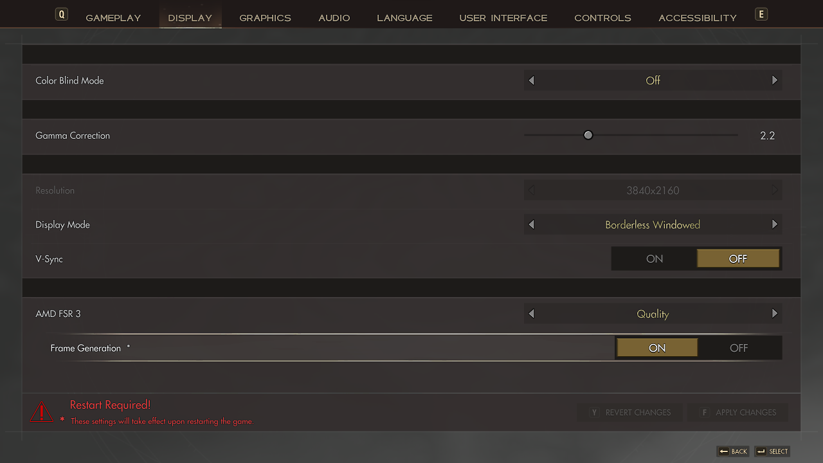Click left arrow for AMD FSR 3
Image resolution: width=823 pixels, height=463 pixels.
click(x=531, y=314)
